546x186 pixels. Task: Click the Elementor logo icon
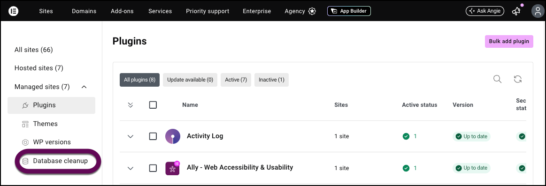(x=13, y=11)
